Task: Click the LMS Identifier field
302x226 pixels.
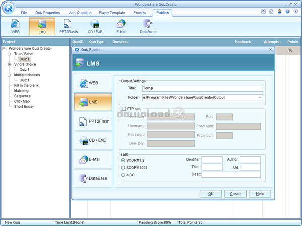Action: pyautogui.click(x=212, y=160)
